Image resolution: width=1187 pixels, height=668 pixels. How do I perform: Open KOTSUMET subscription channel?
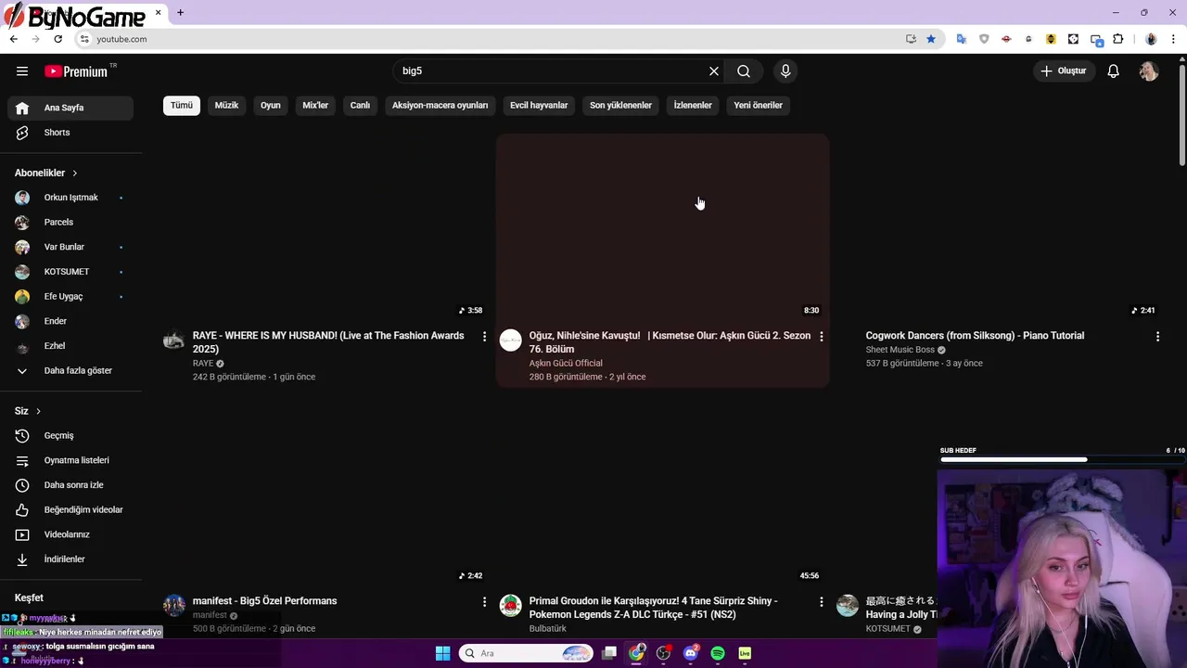70,272
